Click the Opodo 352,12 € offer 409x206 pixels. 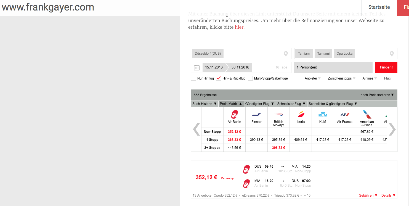tap(225, 196)
